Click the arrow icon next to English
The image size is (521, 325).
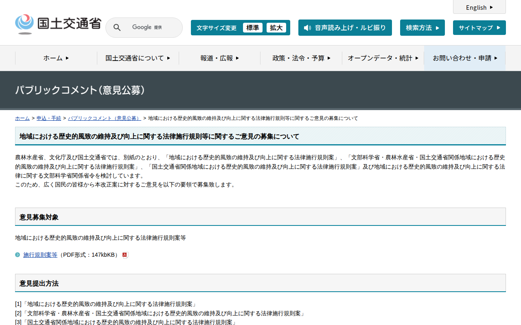click(491, 7)
